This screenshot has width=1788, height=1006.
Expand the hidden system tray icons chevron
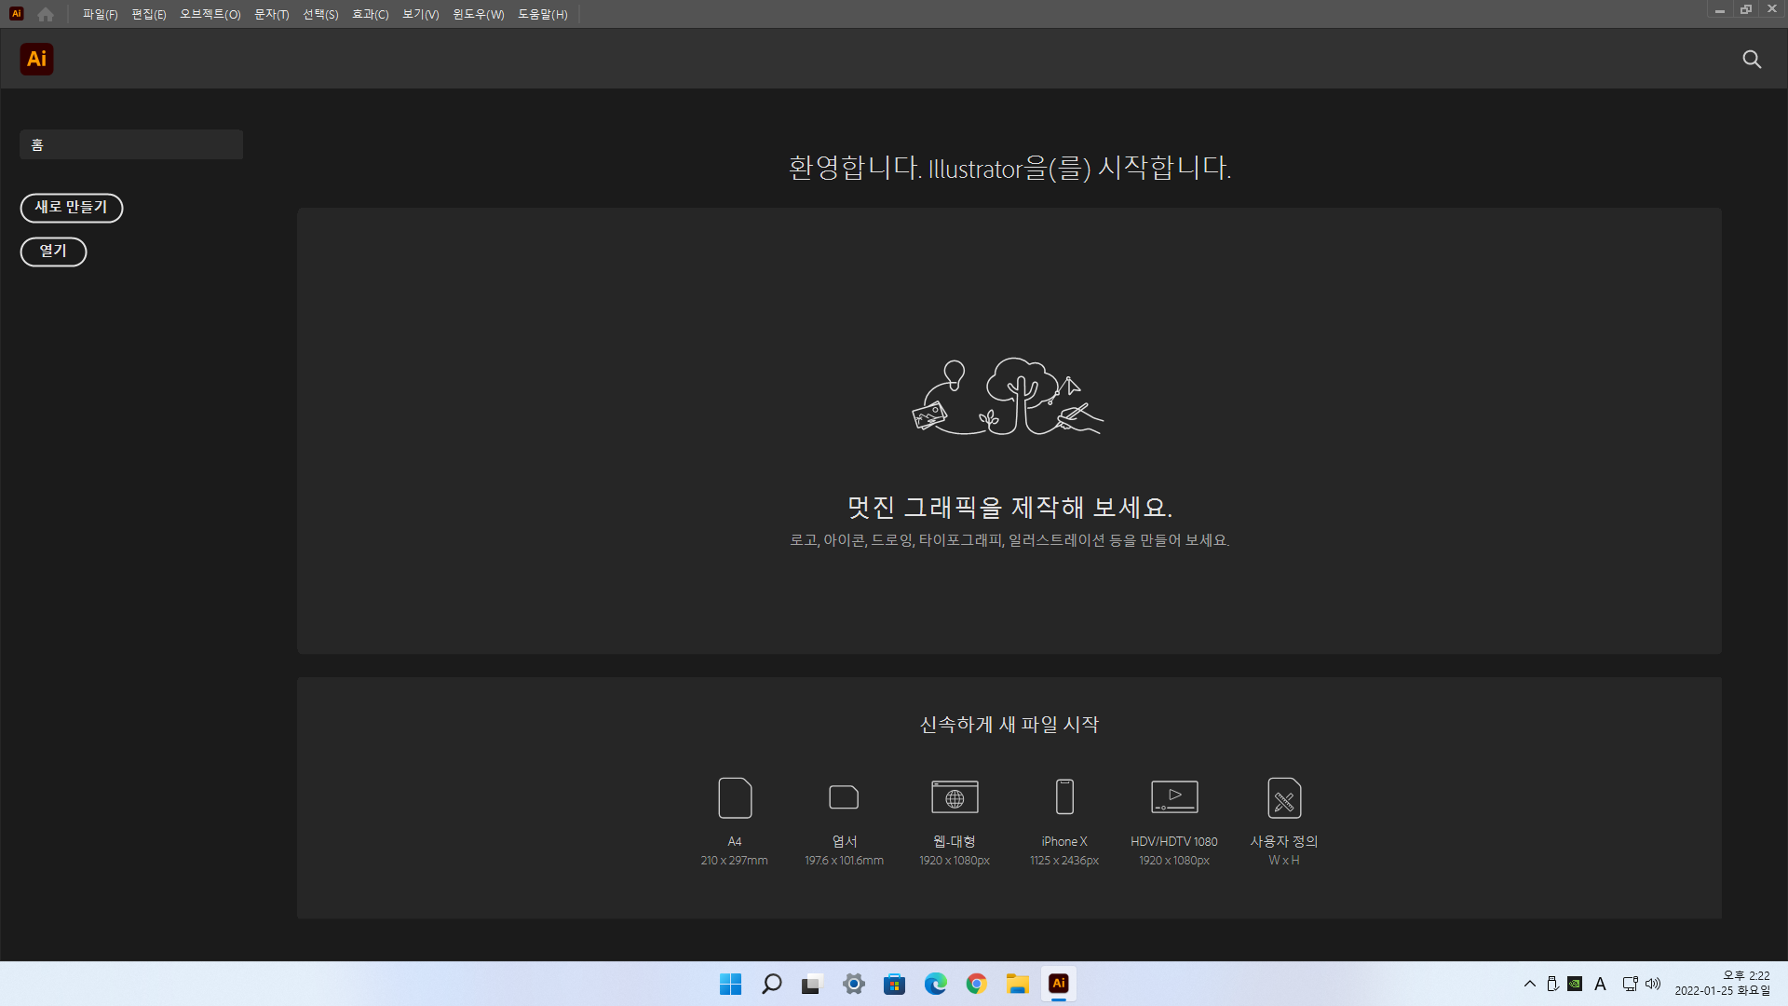1529,984
